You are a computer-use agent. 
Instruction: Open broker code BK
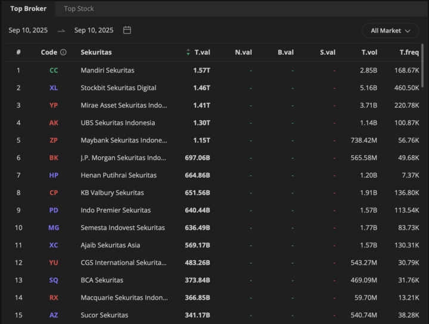pos(54,158)
